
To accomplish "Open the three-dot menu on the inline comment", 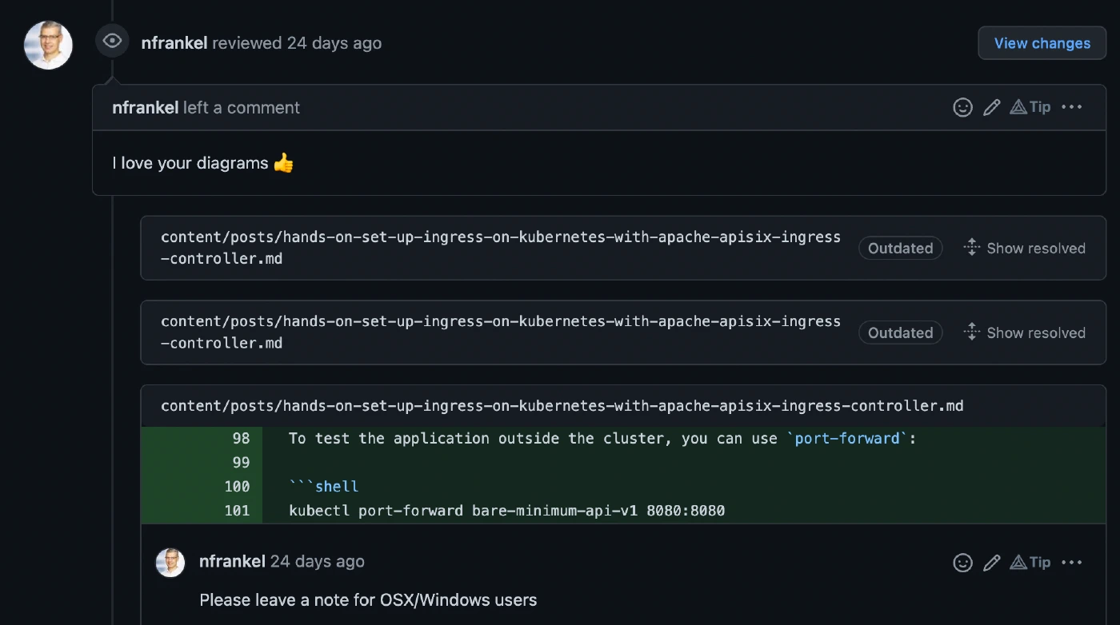I will point(1072,563).
